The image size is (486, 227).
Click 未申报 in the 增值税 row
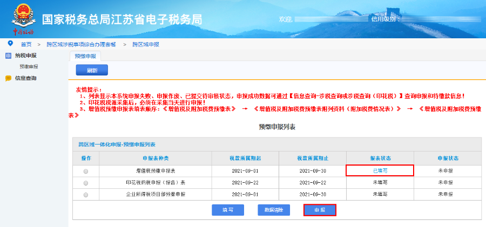[446, 171]
